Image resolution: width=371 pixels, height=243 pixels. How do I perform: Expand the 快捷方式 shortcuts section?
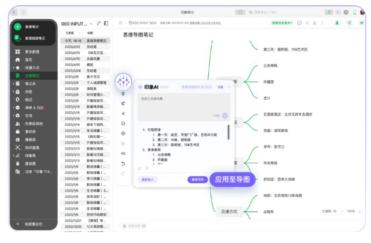click(x=13, y=68)
